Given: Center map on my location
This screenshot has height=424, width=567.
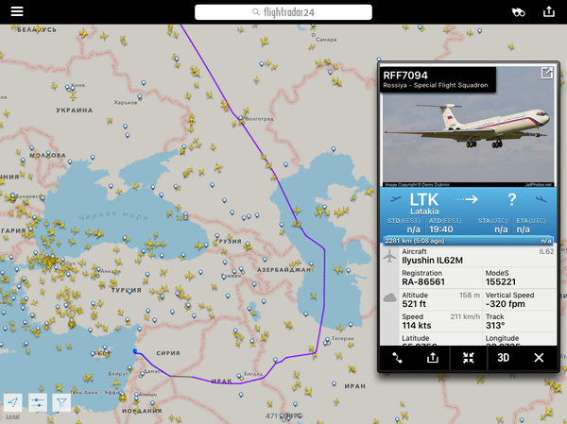Looking at the screenshot, I should click(x=13, y=402).
